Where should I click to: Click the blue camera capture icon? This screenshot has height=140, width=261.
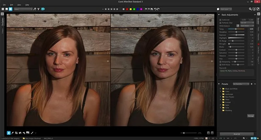tap(43, 9)
